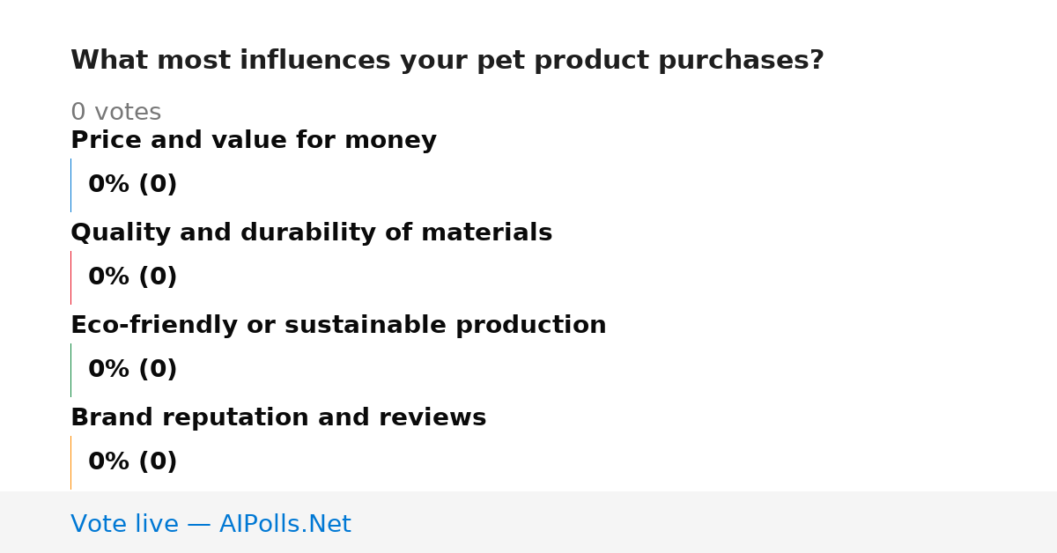The width and height of the screenshot is (1057, 553).
Task: Click the green bar under Eco-friendly option
Action: [70, 370]
